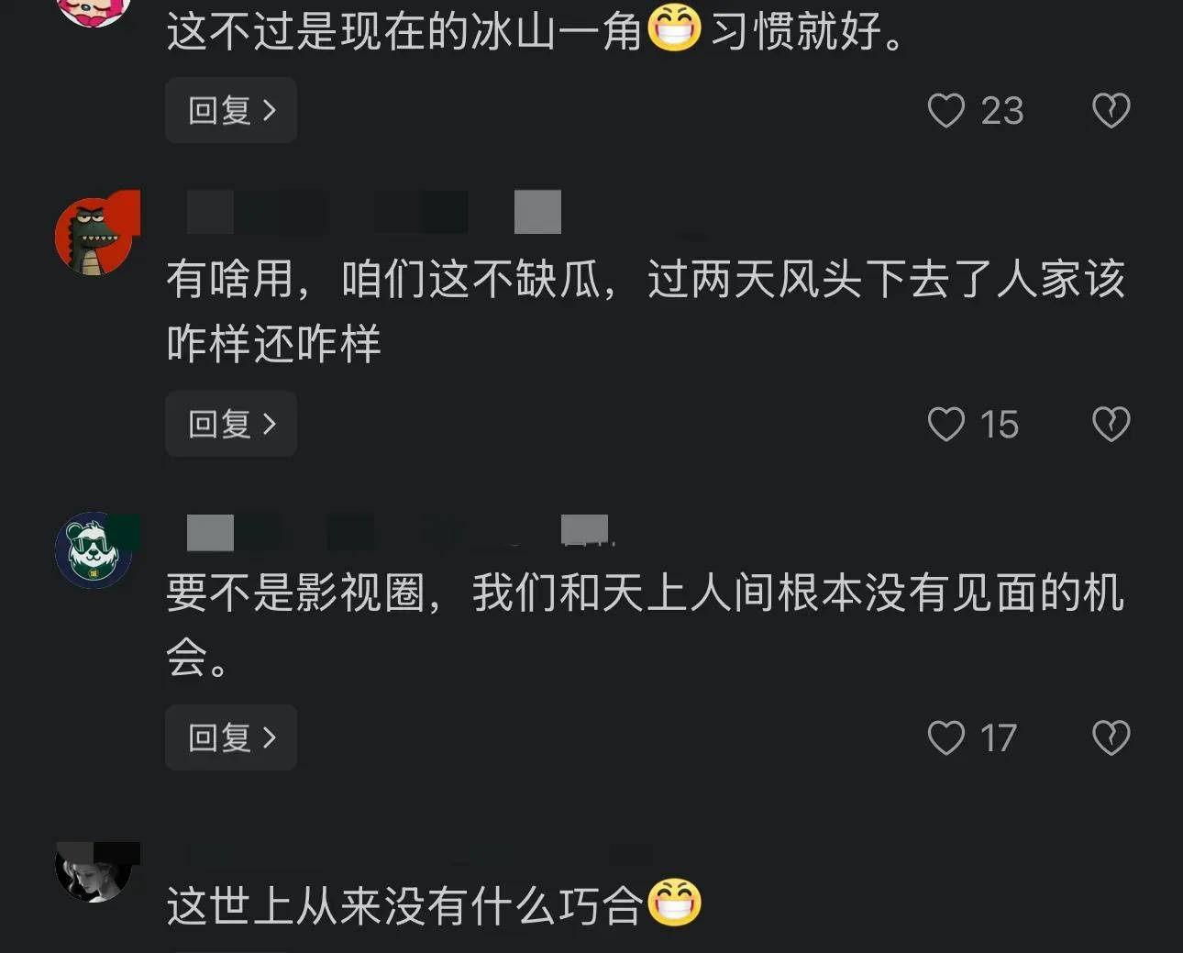Tap broken heart on the 15-likes comment

[x=1111, y=425]
